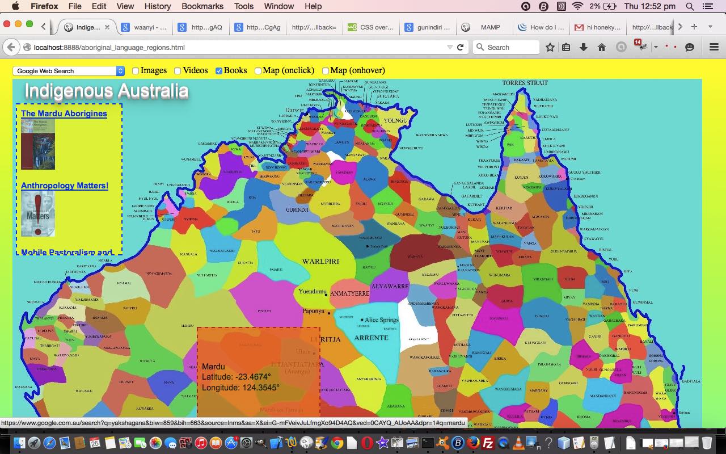
Task: Show URL history dropdown in address bar
Action: (x=450, y=48)
